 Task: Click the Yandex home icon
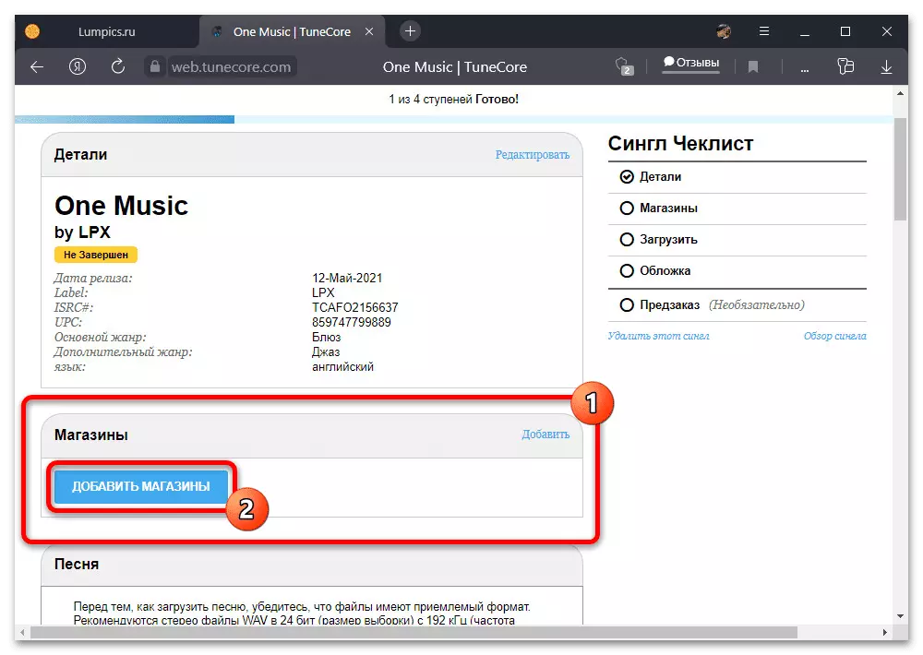tap(78, 66)
